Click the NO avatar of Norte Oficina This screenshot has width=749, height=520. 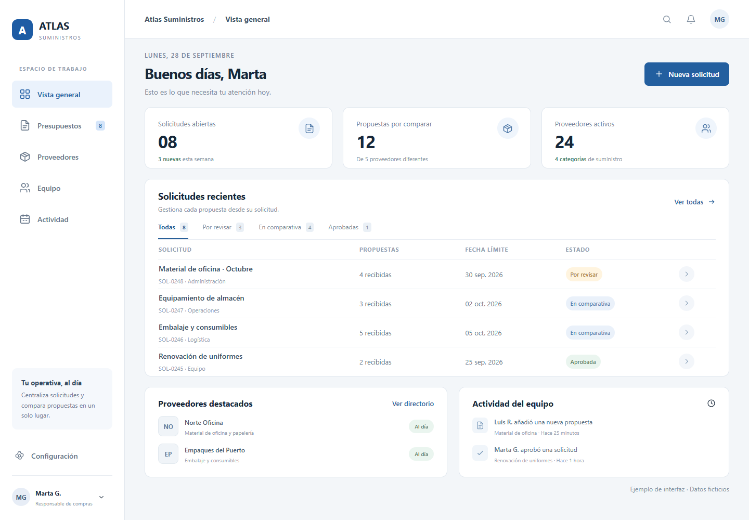pos(169,426)
